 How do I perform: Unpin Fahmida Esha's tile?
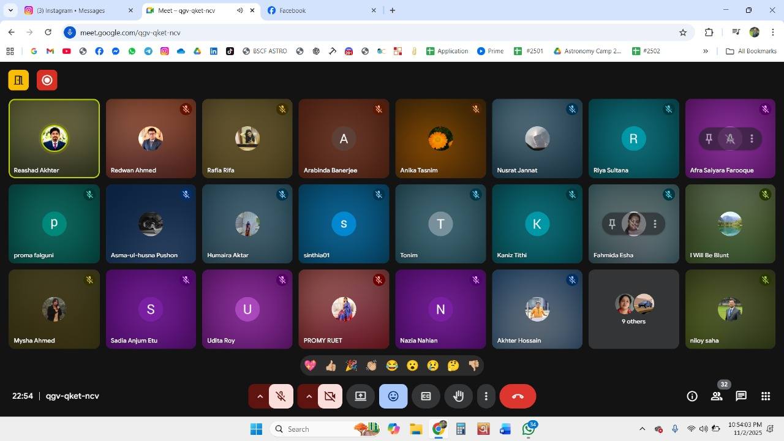pos(612,224)
